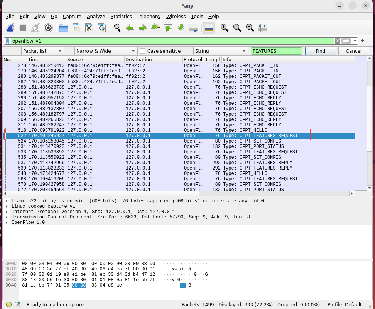Open display filter bookmarks icon

click(x=7, y=41)
